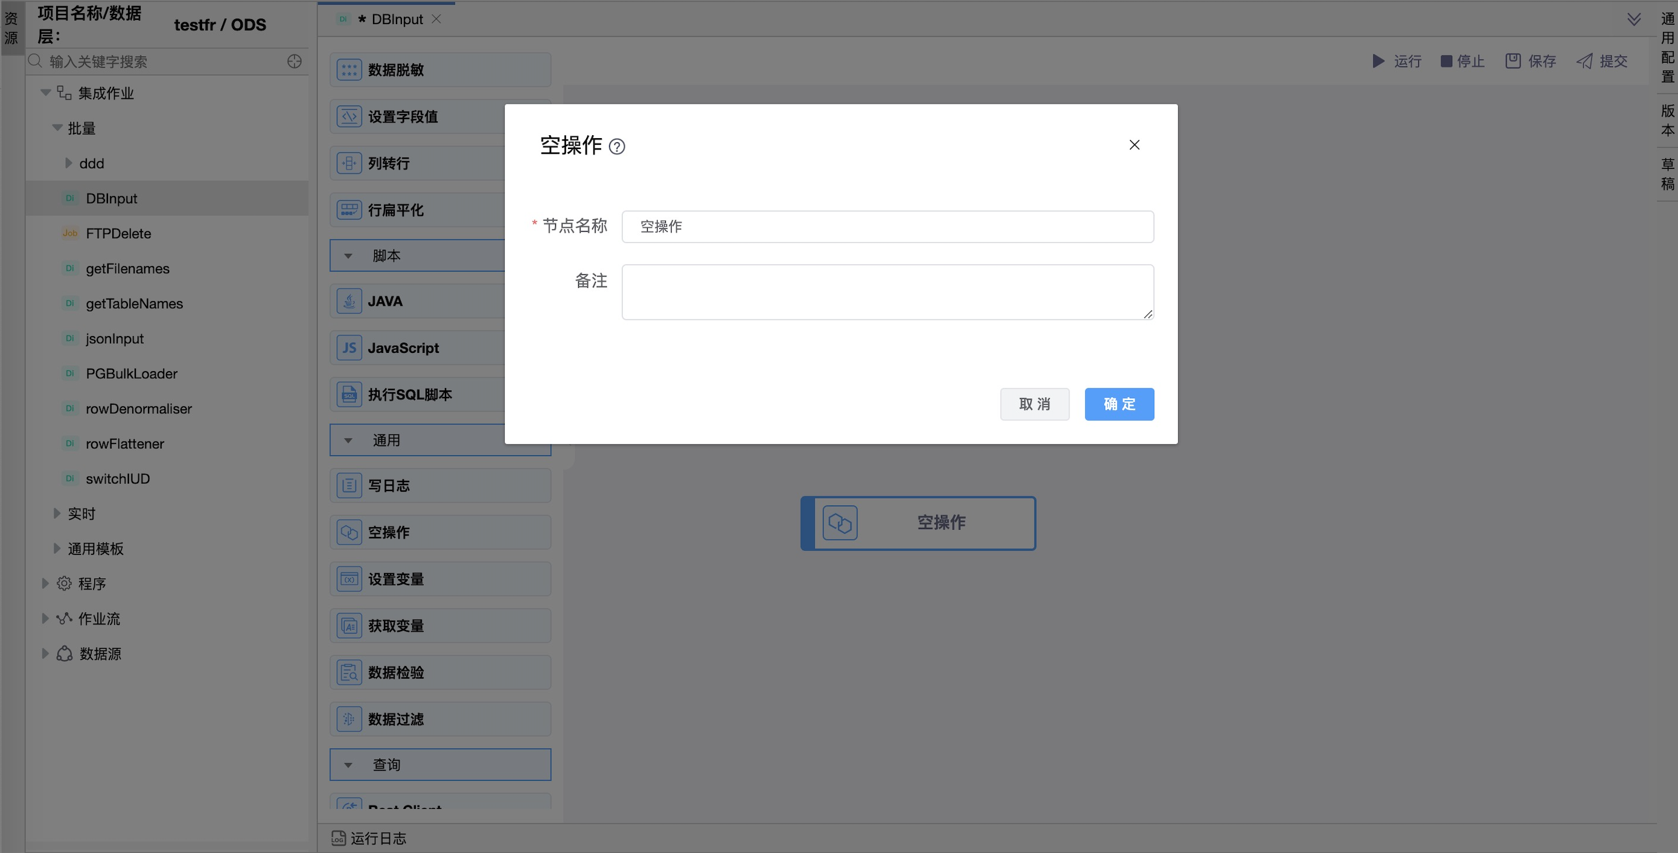This screenshot has width=1678, height=853.
Task: Click the locate icon in search bar
Action: 295,61
